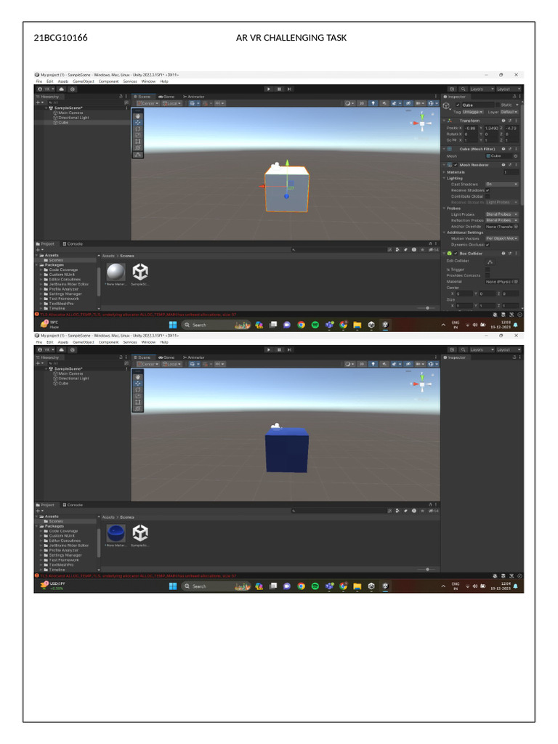Open the Mesh object picker circle
The width and height of the screenshot is (558, 744).
pos(515,156)
